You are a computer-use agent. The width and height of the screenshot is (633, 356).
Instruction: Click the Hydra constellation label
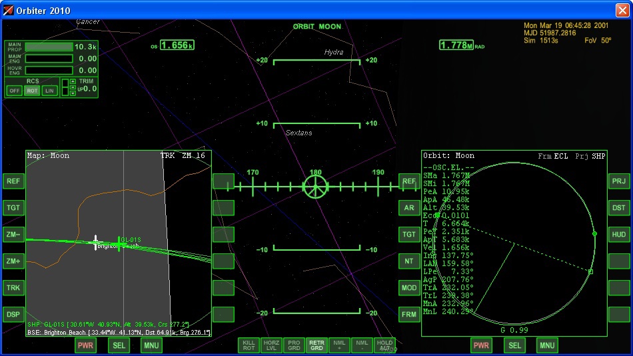coord(333,52)
